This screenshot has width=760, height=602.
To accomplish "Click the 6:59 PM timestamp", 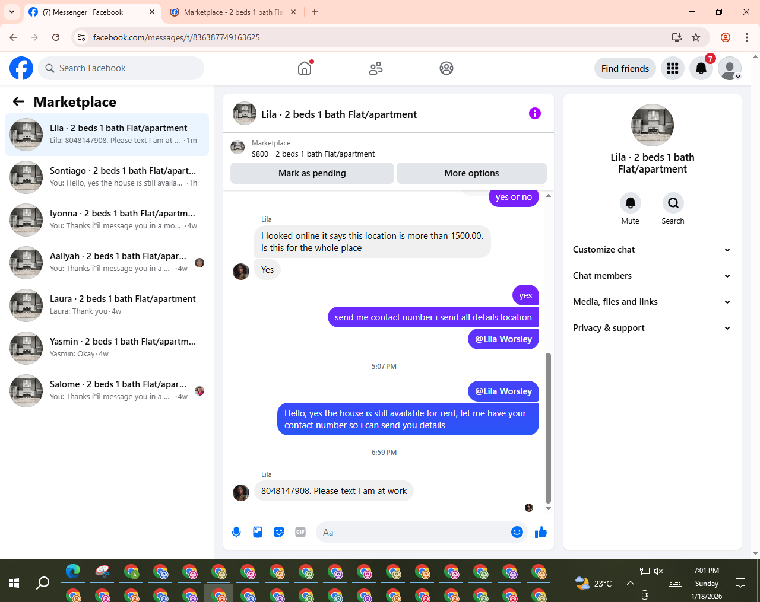I will click(x=384, y=452).
